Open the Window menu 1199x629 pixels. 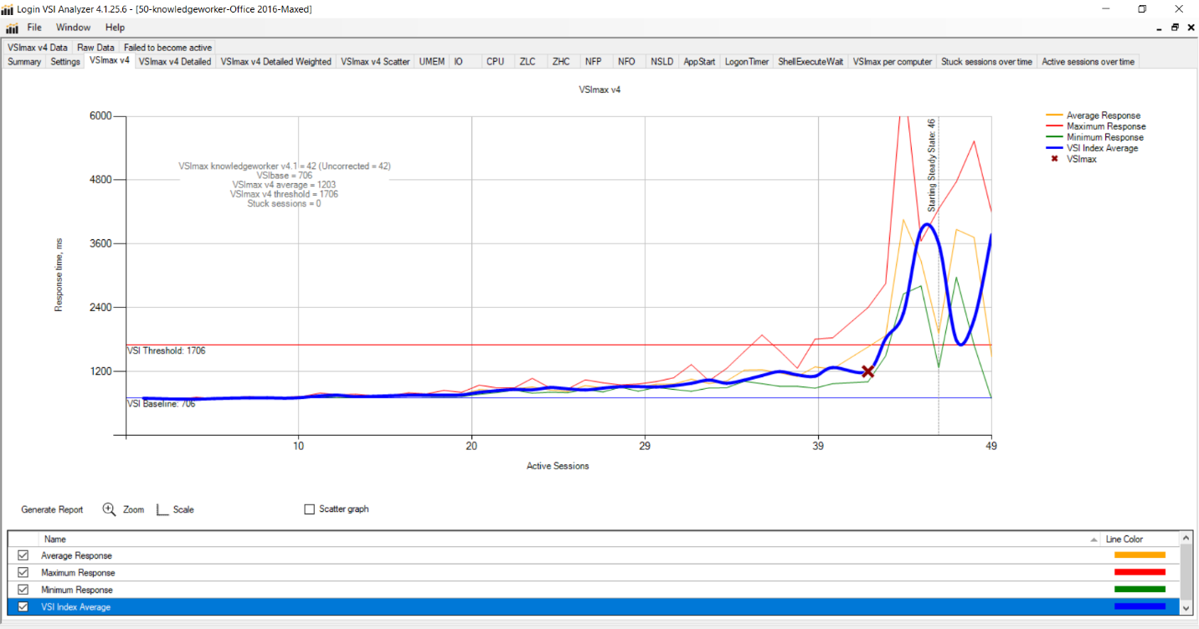click(73, 28)
